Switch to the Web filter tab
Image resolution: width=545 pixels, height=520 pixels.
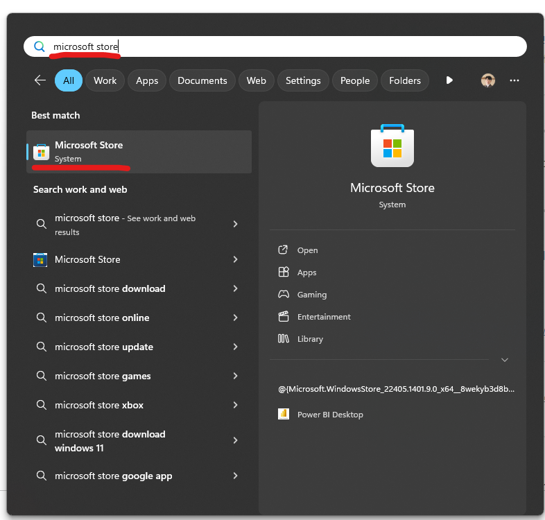coord(257,80)
